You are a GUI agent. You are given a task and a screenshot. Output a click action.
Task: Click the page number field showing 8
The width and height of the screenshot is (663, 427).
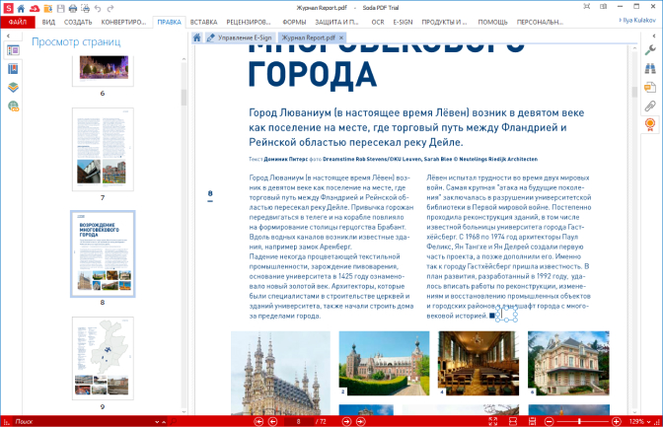point(299,421)
